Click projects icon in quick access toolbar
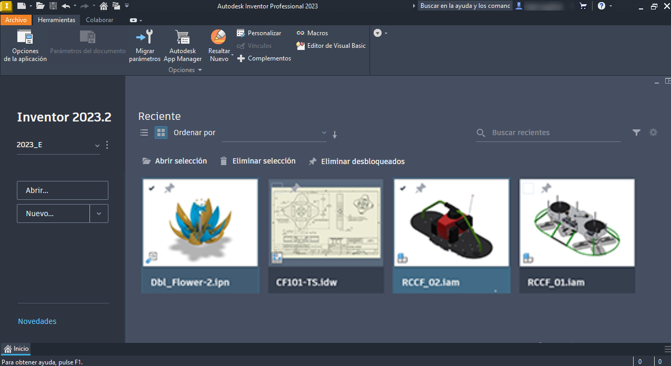This screenshot has width=671, height=366. [116, 6]
